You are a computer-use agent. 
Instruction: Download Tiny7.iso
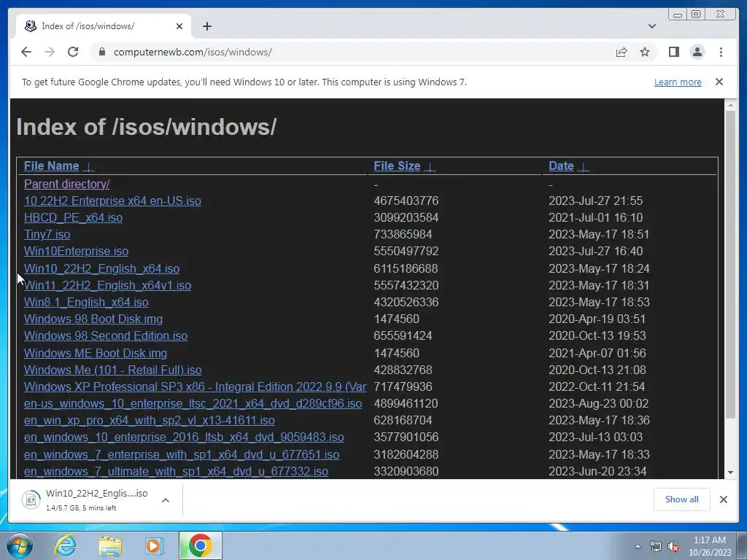click(x=47, y=234)
